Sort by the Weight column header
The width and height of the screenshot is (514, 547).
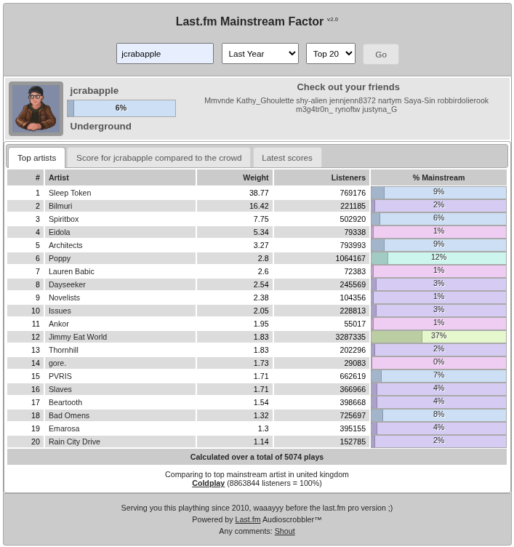(234, 177)
